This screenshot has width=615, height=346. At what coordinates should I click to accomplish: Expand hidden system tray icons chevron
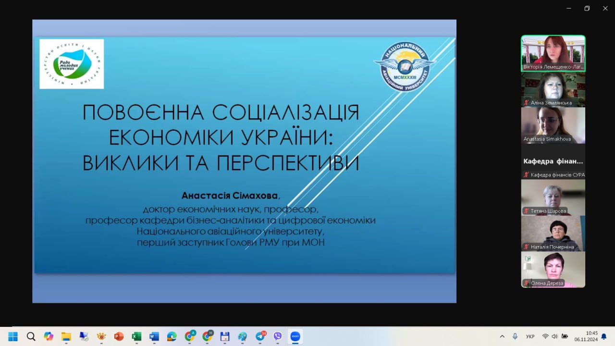point(503,336)
